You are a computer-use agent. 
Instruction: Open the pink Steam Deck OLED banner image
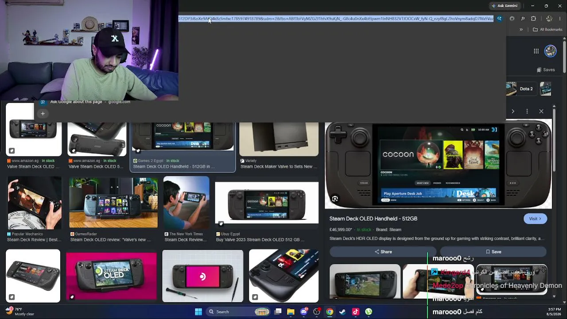(111, 276)
